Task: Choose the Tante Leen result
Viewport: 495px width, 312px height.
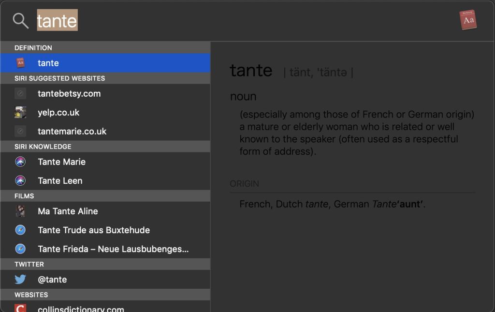Action: [60, 180]
